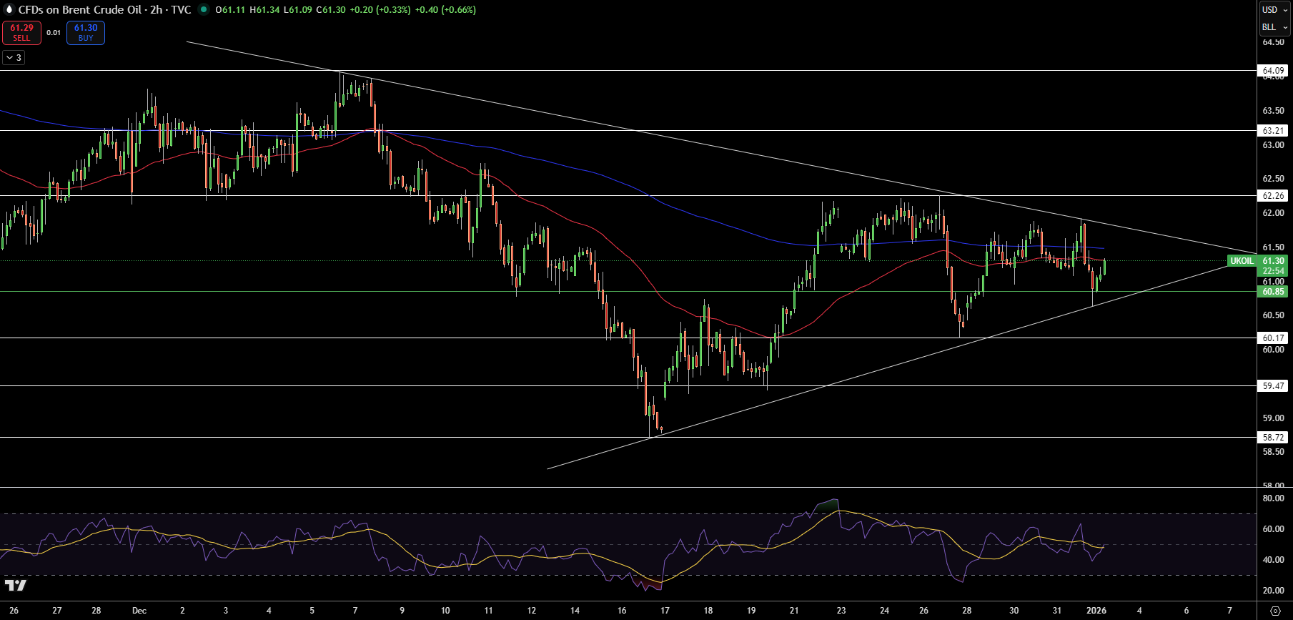Click the red SELL 61.29 button
Viewport: 1293px width, 620px height.
point(21,33)
